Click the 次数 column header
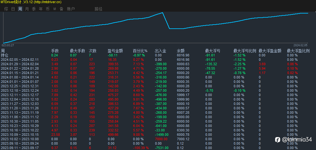This screenshot has height=150, width=316. pyautogui.click(x=92, y=51)
